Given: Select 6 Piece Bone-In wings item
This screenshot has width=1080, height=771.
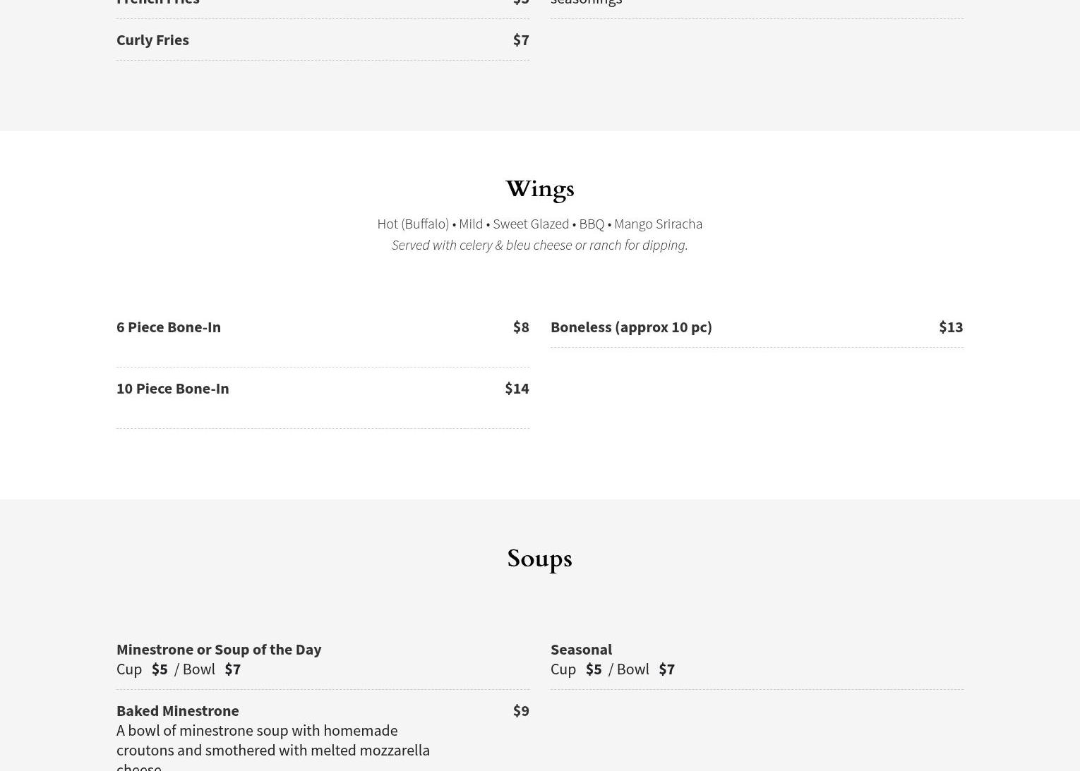Looking at the screenshot, I should pos(169,327).
